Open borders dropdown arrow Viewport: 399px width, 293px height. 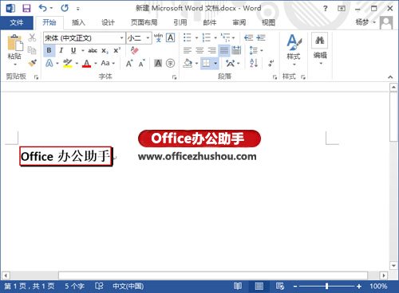pyautogui.click(x=215, y=63)
